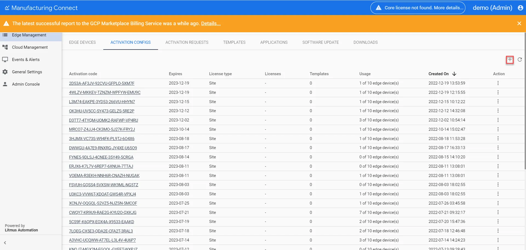Viewport: 526px width, 250px height.
Task: Open action menu for VOEMA-R3EKH row
Action: coord(498,175)
